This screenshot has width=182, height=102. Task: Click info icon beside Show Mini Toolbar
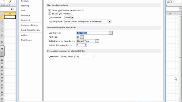pos(82,10)
